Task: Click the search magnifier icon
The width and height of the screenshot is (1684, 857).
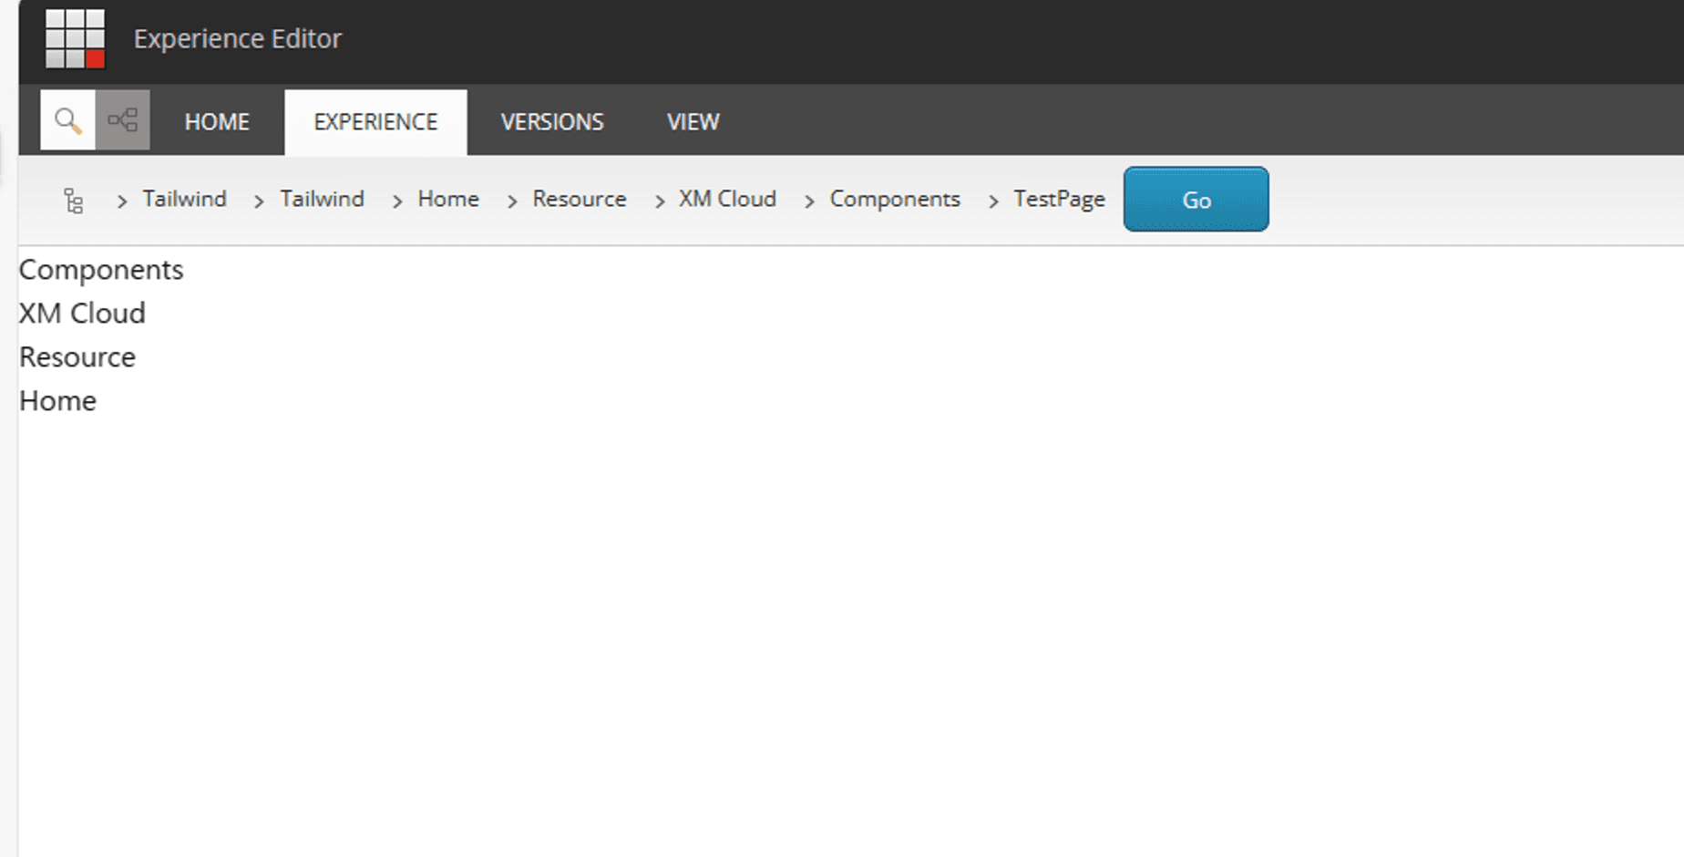Action: pyautogui.click(x=67, y=120)
